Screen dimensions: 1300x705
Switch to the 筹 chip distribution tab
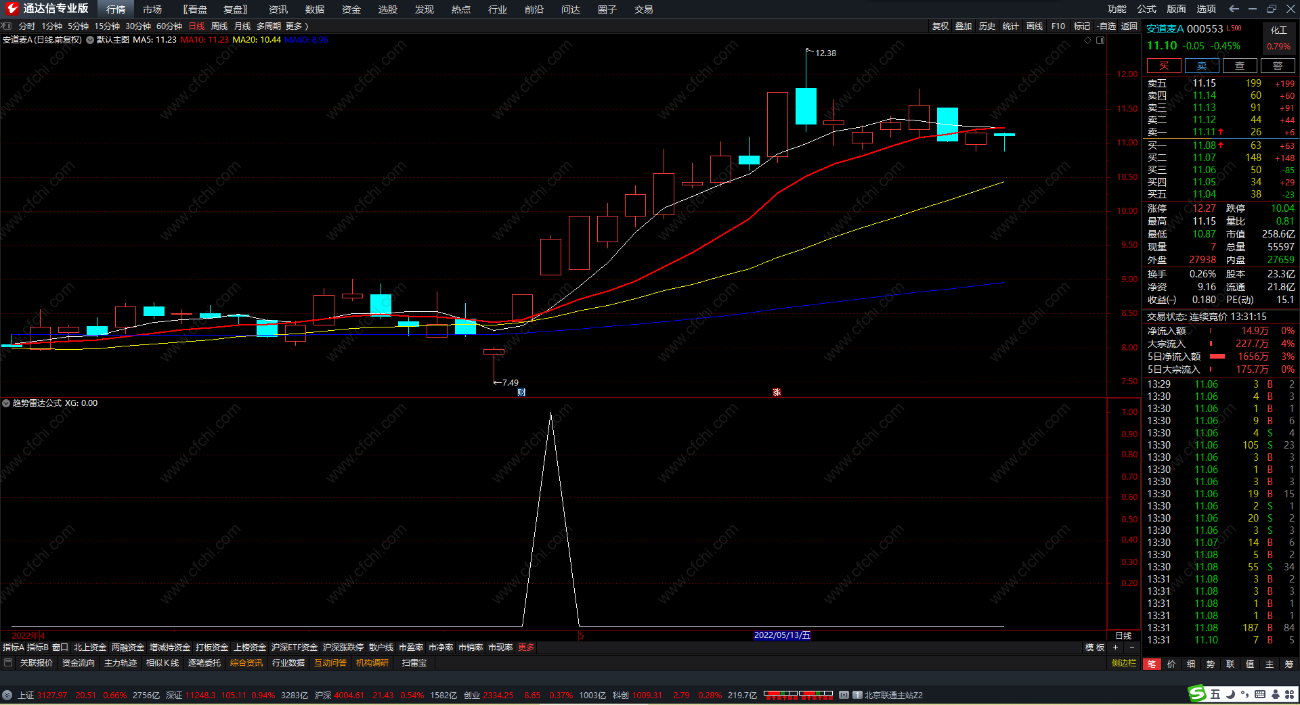point(1289,664)
